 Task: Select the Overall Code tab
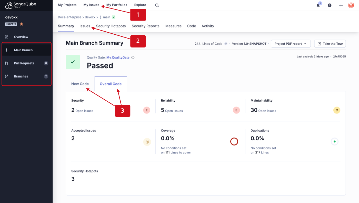[x=111, y=84]
